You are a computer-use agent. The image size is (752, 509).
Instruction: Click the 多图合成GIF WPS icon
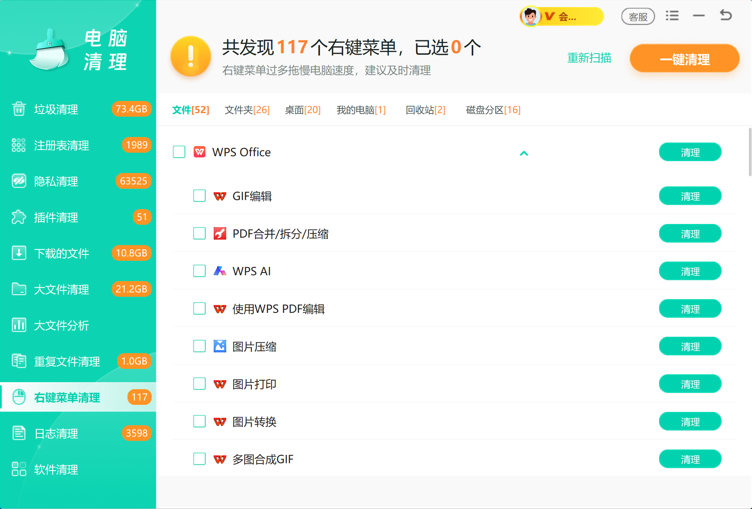(220, 459)
